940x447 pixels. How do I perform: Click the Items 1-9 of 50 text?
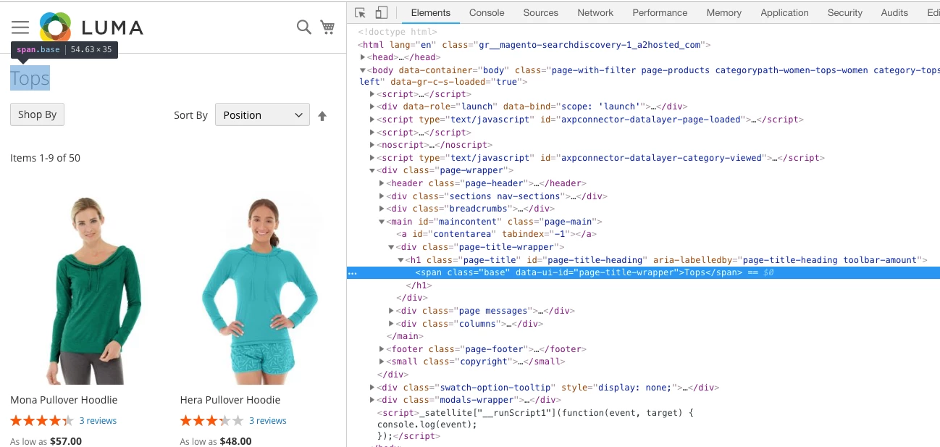(x=45, y=158)
